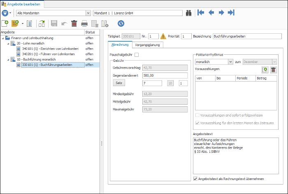The width and height of the screenshot is (288, 194).
Task: Click the vertical panel splitter handle
Action: pyautogui.click(x=102, y=143)
